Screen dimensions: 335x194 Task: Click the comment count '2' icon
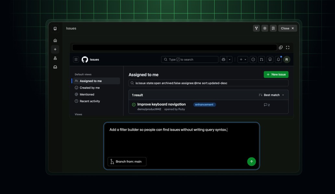(267, 105)
